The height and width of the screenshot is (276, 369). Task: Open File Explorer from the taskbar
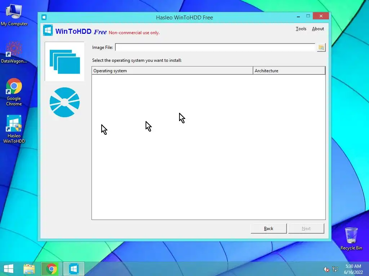pos(29,269)
